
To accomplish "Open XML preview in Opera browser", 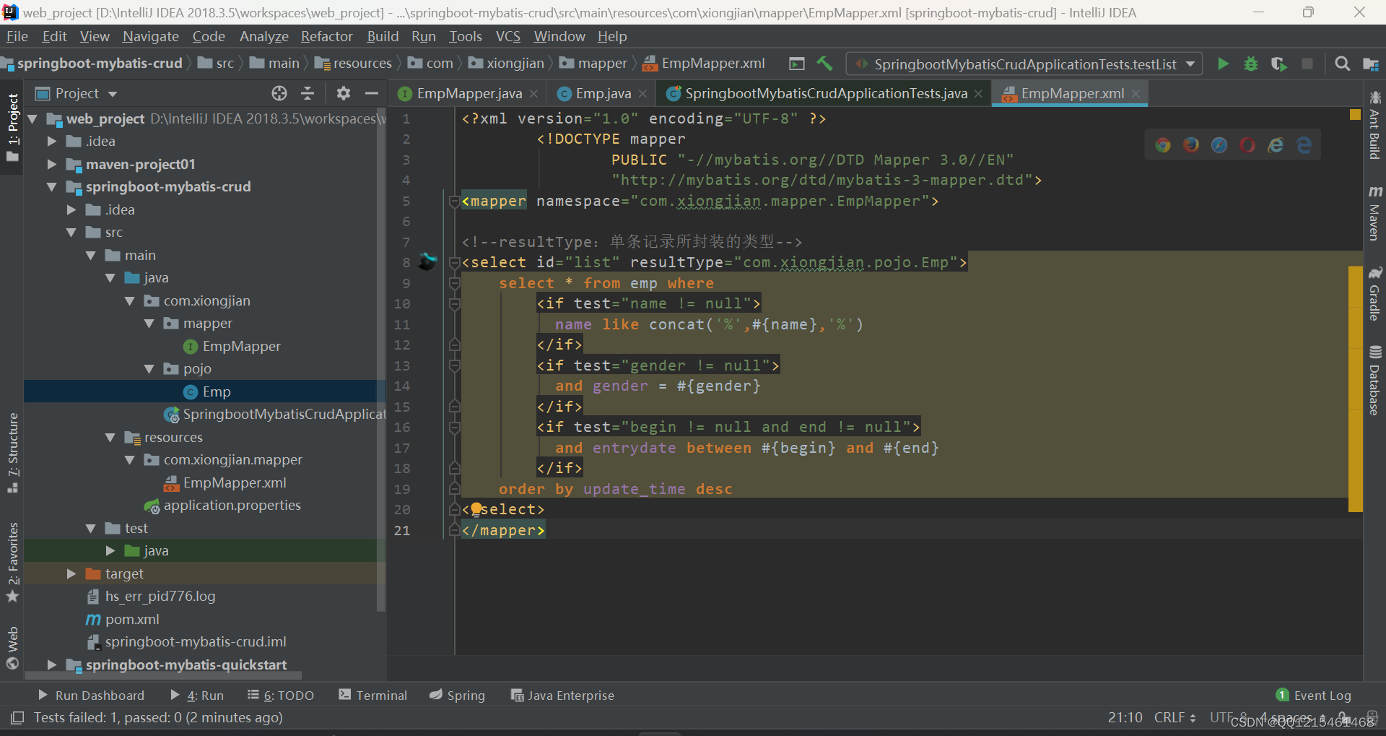I will pyautogui.click(x=1247, y=145).
